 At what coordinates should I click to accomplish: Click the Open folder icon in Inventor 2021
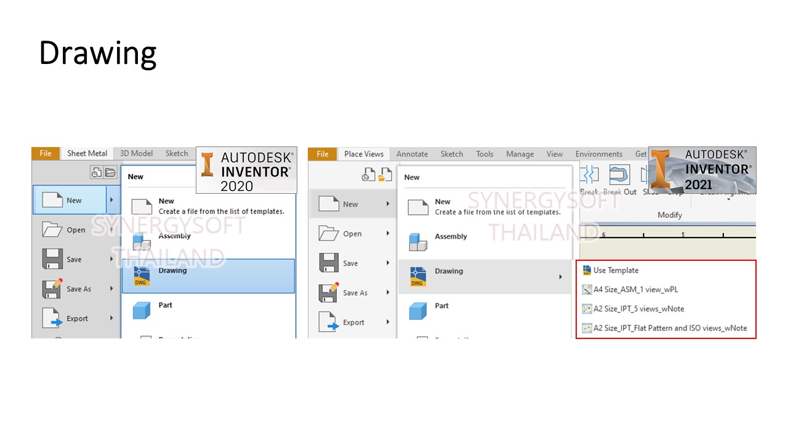329,234
